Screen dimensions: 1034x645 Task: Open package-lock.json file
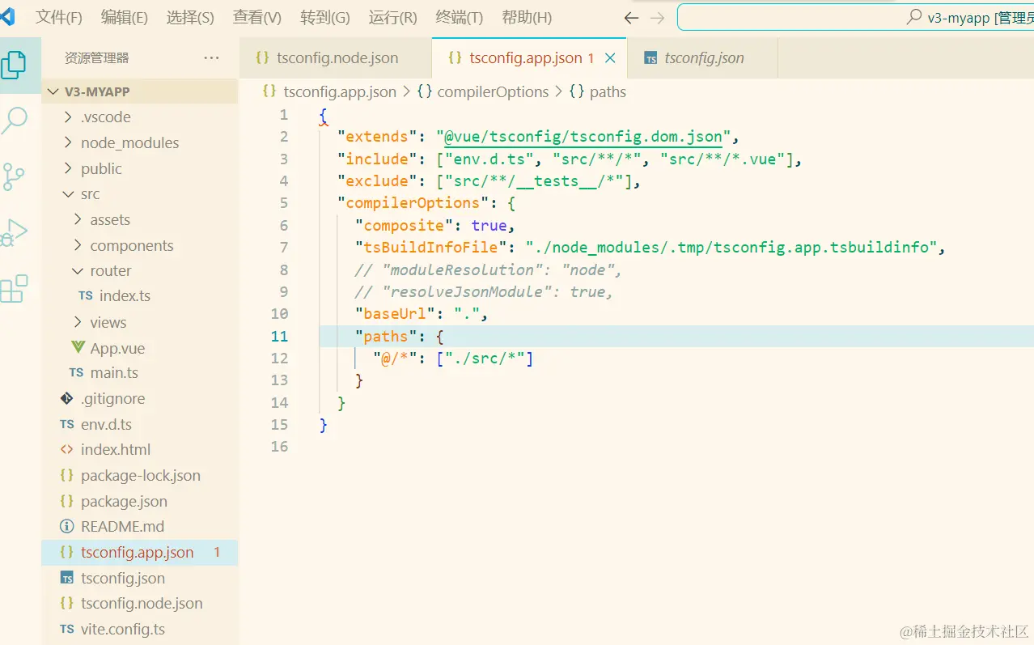[140, 475]
